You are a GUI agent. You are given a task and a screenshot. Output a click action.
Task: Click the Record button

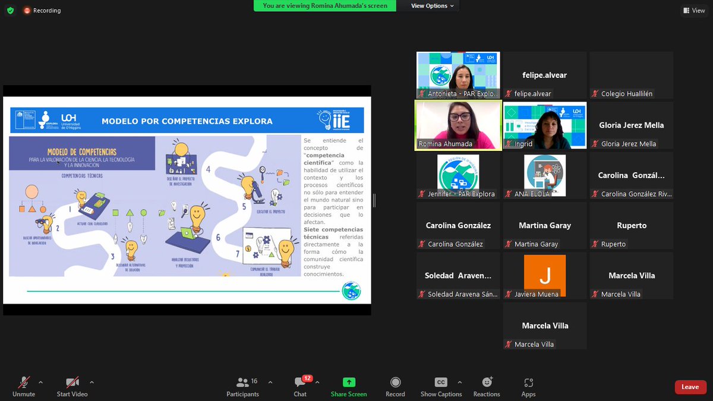point(395,387)
